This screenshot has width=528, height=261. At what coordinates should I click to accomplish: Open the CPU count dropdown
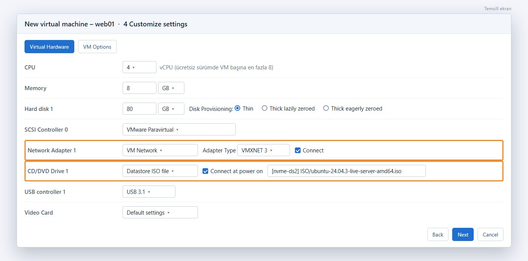click(x=140, y=67)
